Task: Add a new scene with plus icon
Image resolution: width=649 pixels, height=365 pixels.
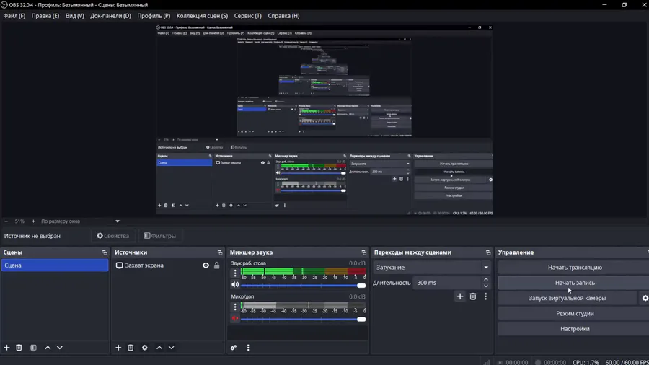Action: (x=6, y=348)
